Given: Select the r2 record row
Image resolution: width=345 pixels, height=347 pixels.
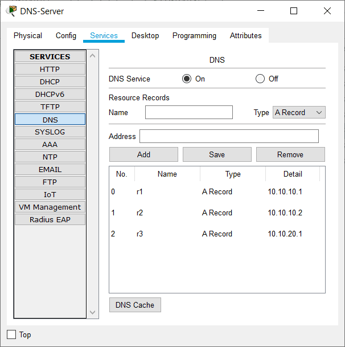Looking at the screenshot, I should (x=216, y=213).
